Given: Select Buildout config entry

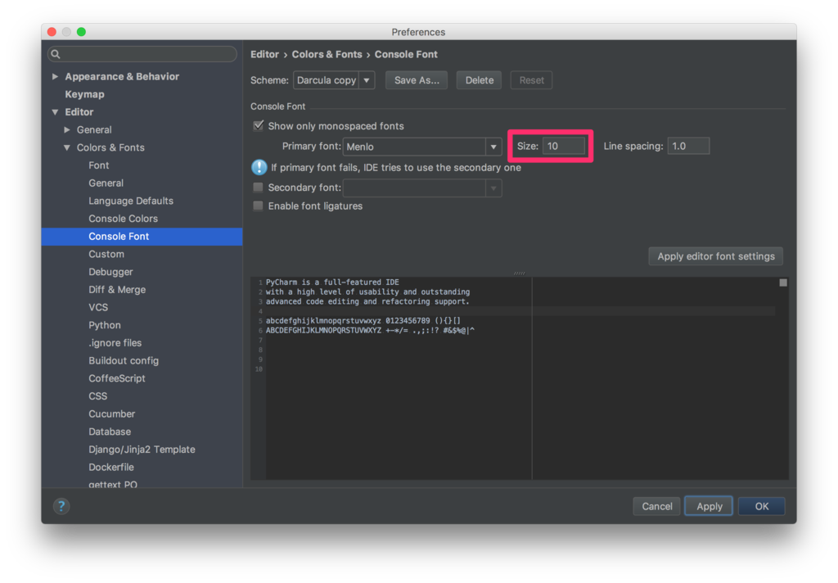Looking at the screenshot, I should (x=124, y=360).
